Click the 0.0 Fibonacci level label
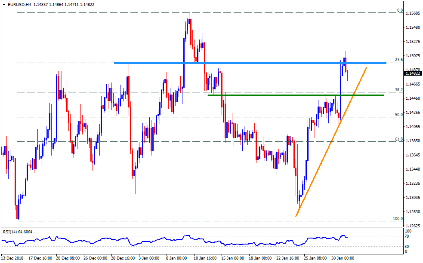The width and height of the screenshot is (423, 263). point(399,10)
